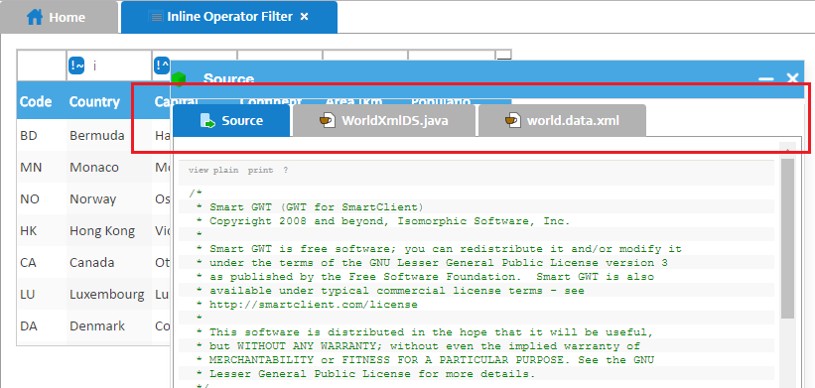The image size is (815, 388).
Task: Click the coffee cup icon on world.data.xml tab
Action: click(x=512, y=120)
